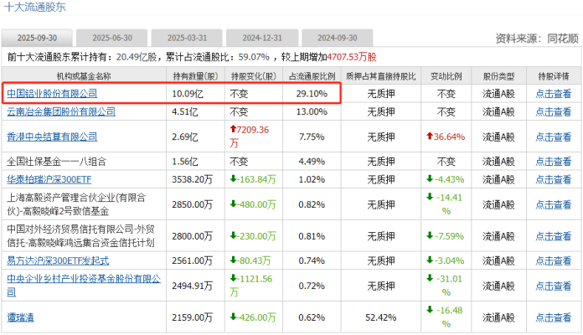Click 点击查看 in 高毅晓峰2号致信基金 row
This screenshot has height=335, width=583.
coord(553,204)
